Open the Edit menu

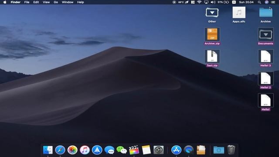(36, 2)
